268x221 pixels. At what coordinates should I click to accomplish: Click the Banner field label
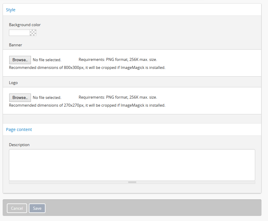tap(15, 45)
